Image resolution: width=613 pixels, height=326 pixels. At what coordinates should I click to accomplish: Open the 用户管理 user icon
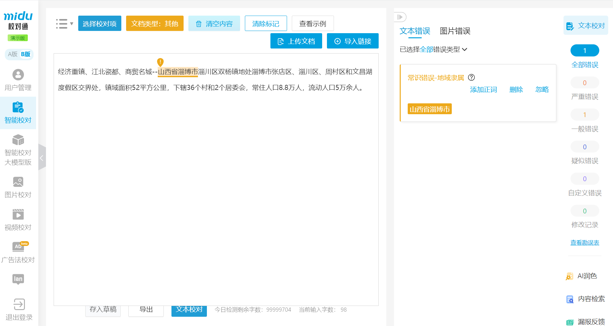coord(18,75)
